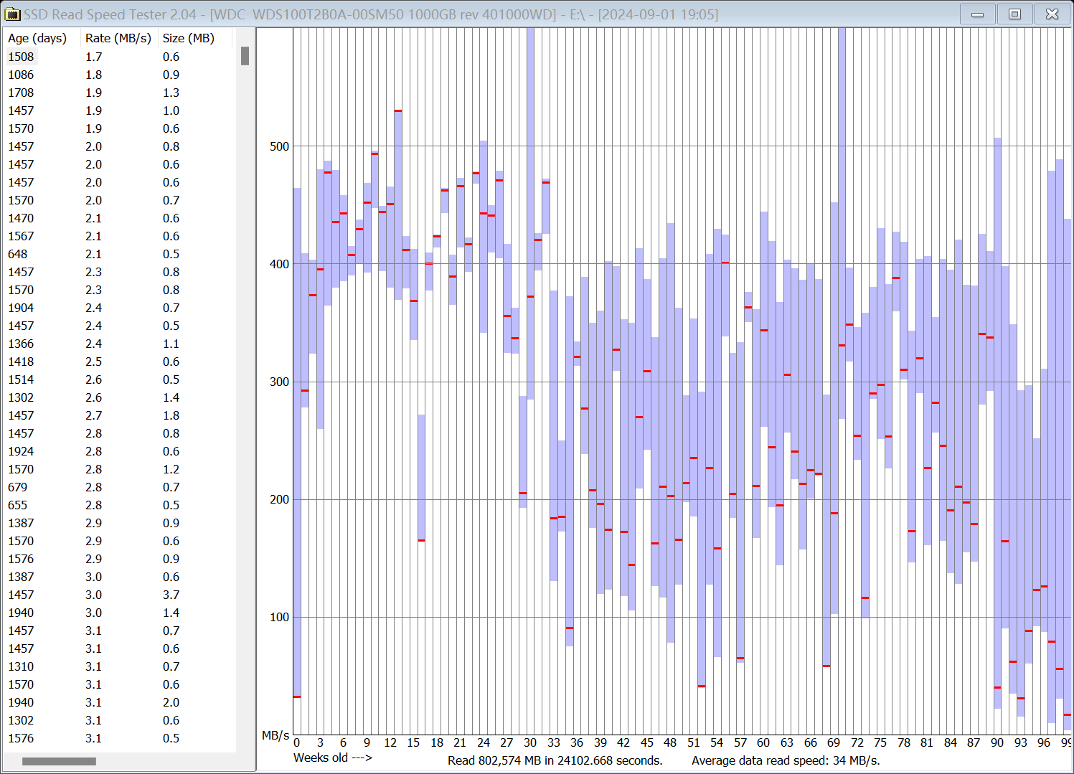1074x774 pixels.
Task: Select the row with age 1366
Action: (x=120, y=344)
